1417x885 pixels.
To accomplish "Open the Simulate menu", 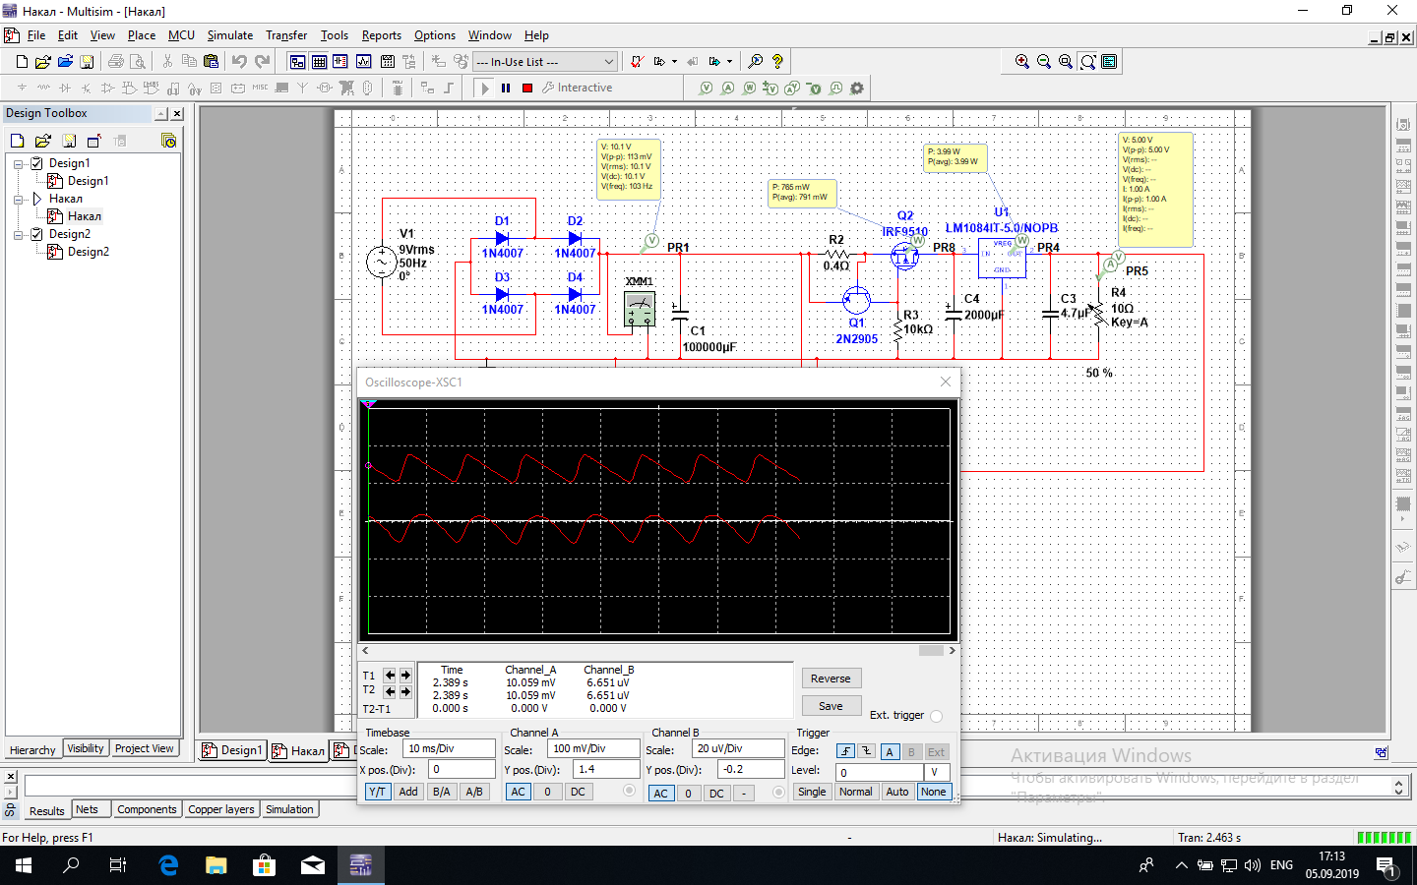I will pyautogui.click(x=229, y=35).
